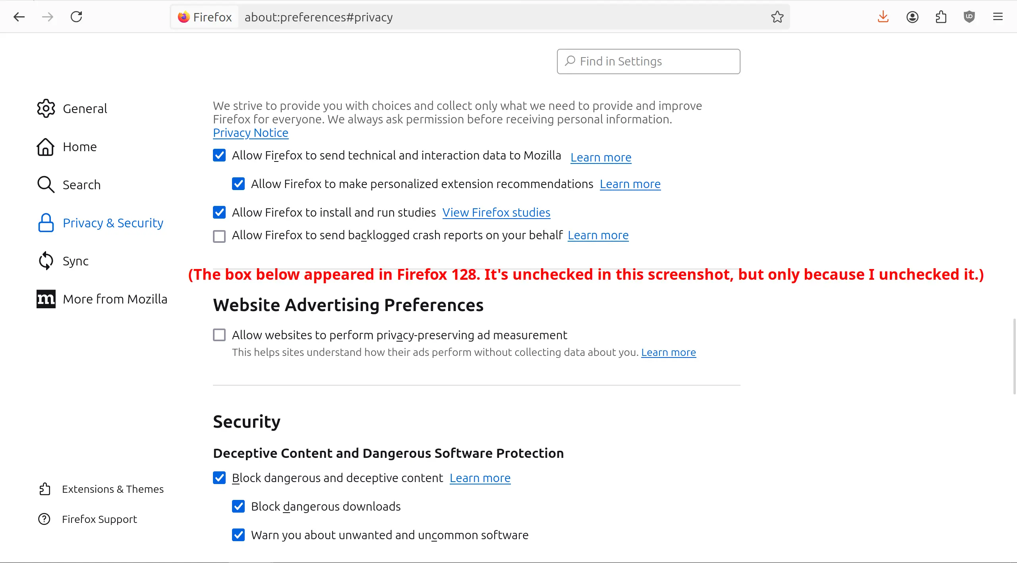Viewport: 1017px width, 563px height.
Task: Navigate back using the arrow icon
Action: coord(19,17)
